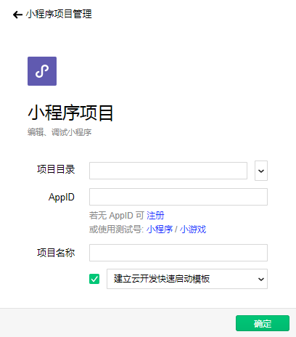Open the 项目目录 history dropdown button
The height and width of the screenshot is (337, 296).
261,171
